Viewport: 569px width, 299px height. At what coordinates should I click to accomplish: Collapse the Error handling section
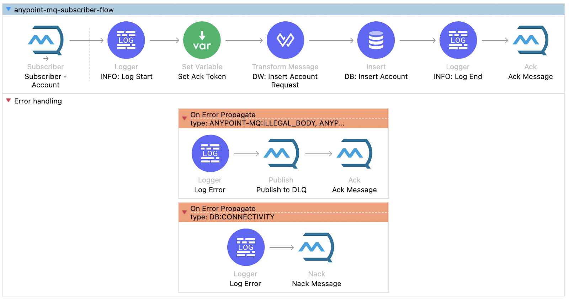[x=8, y=101]
